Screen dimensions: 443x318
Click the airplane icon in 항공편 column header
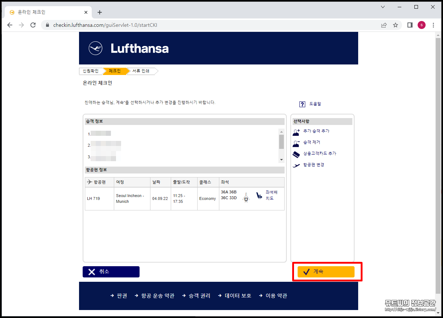[90, 182]
